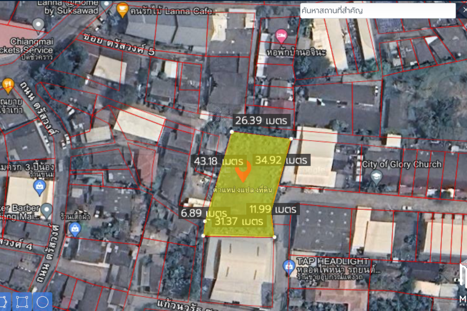Click the blue clothing shop bag marker
Viewport: 467px width, 311px height.
(x=75, y=229)
